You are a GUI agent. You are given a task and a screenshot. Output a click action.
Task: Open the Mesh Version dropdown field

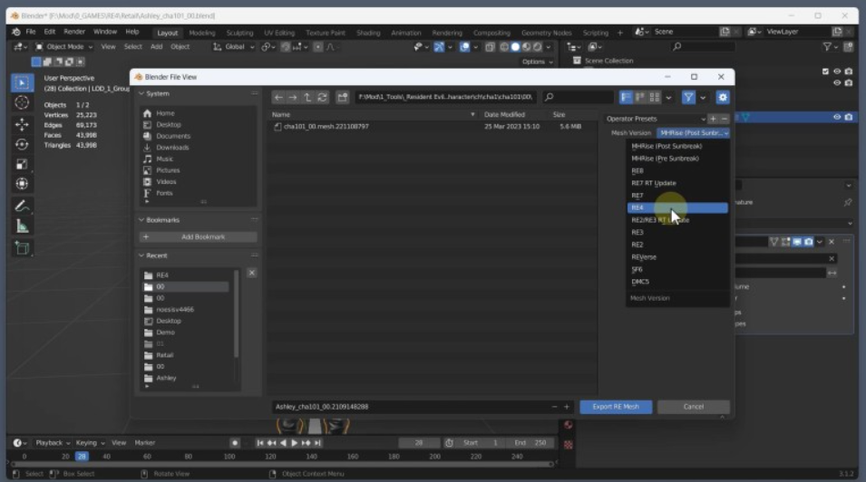(693, 133)
